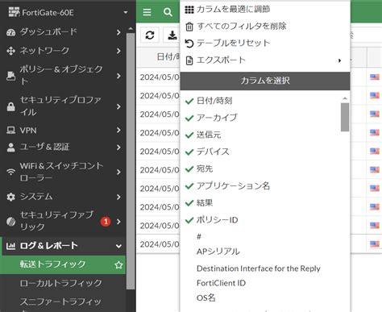Open the FortiGate-60E device dropdown
Screen dimensions: 382x312
(126, 12)
